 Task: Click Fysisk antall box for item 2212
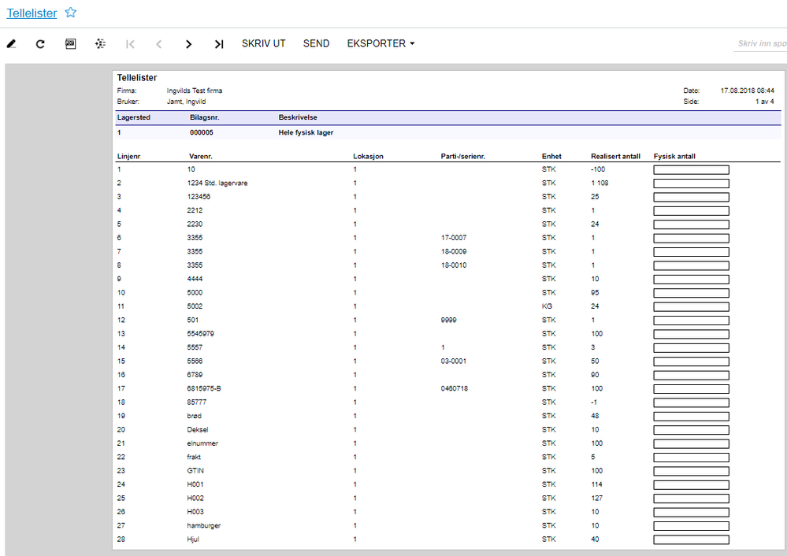click(691, 211)
